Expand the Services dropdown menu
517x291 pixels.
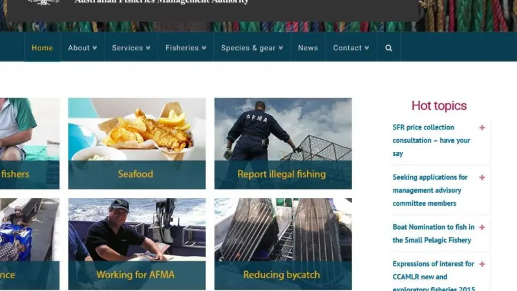131,48
